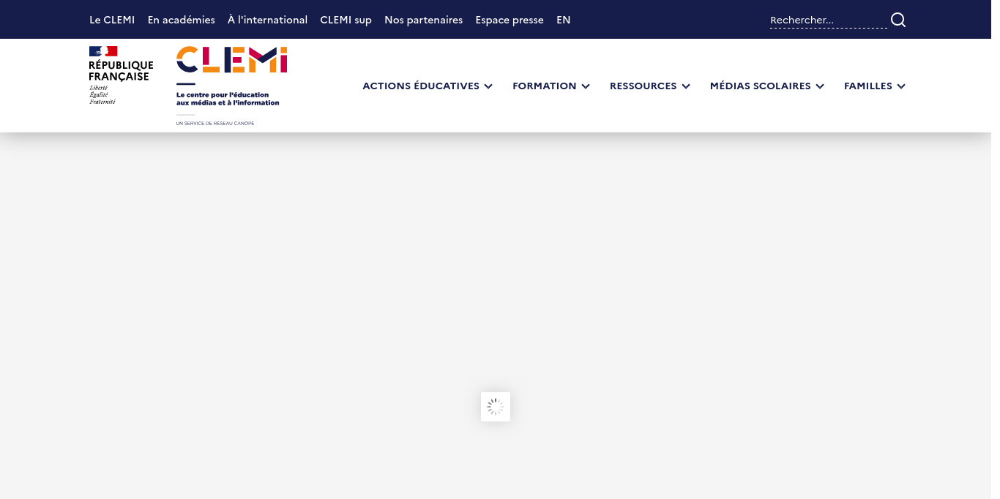This screenshot has width=1000, height=499.
Task: Open CLEMI sup link
Action: pyautogui.click(x=346, y=20)
